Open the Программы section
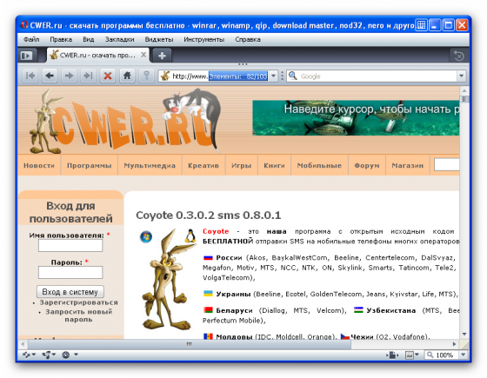The width and height of the screenshot is (487, 378). [x=89, y=165]
